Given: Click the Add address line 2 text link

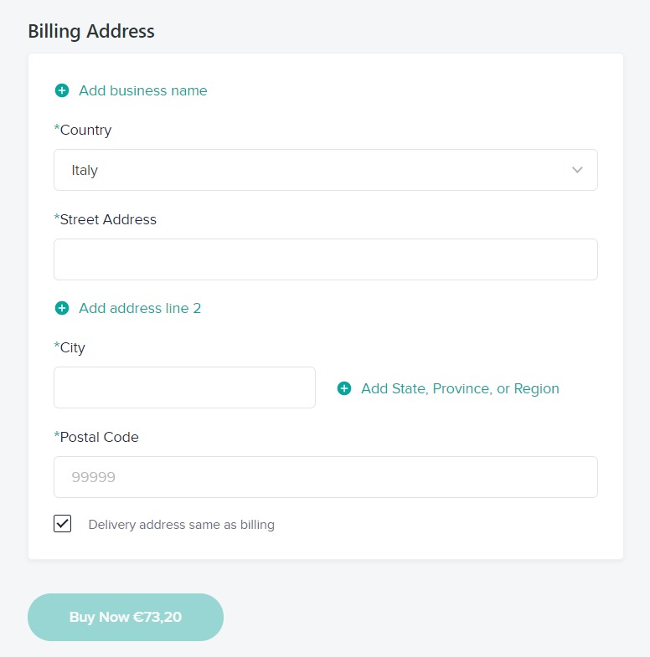Looking at the screenshot, I should (140, 308).
